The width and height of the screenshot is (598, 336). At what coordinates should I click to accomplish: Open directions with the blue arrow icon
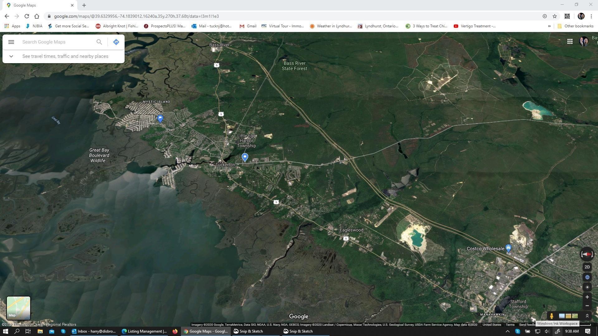tap(116, 42)
